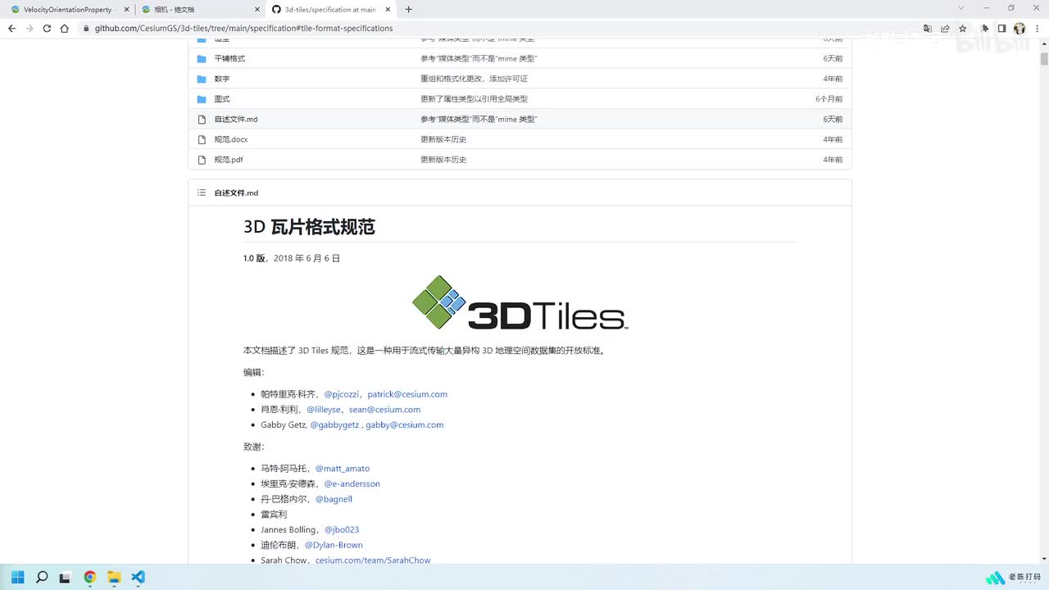Open the @bagnell profile link
1049x590 pixels.
tap(334, 499)
